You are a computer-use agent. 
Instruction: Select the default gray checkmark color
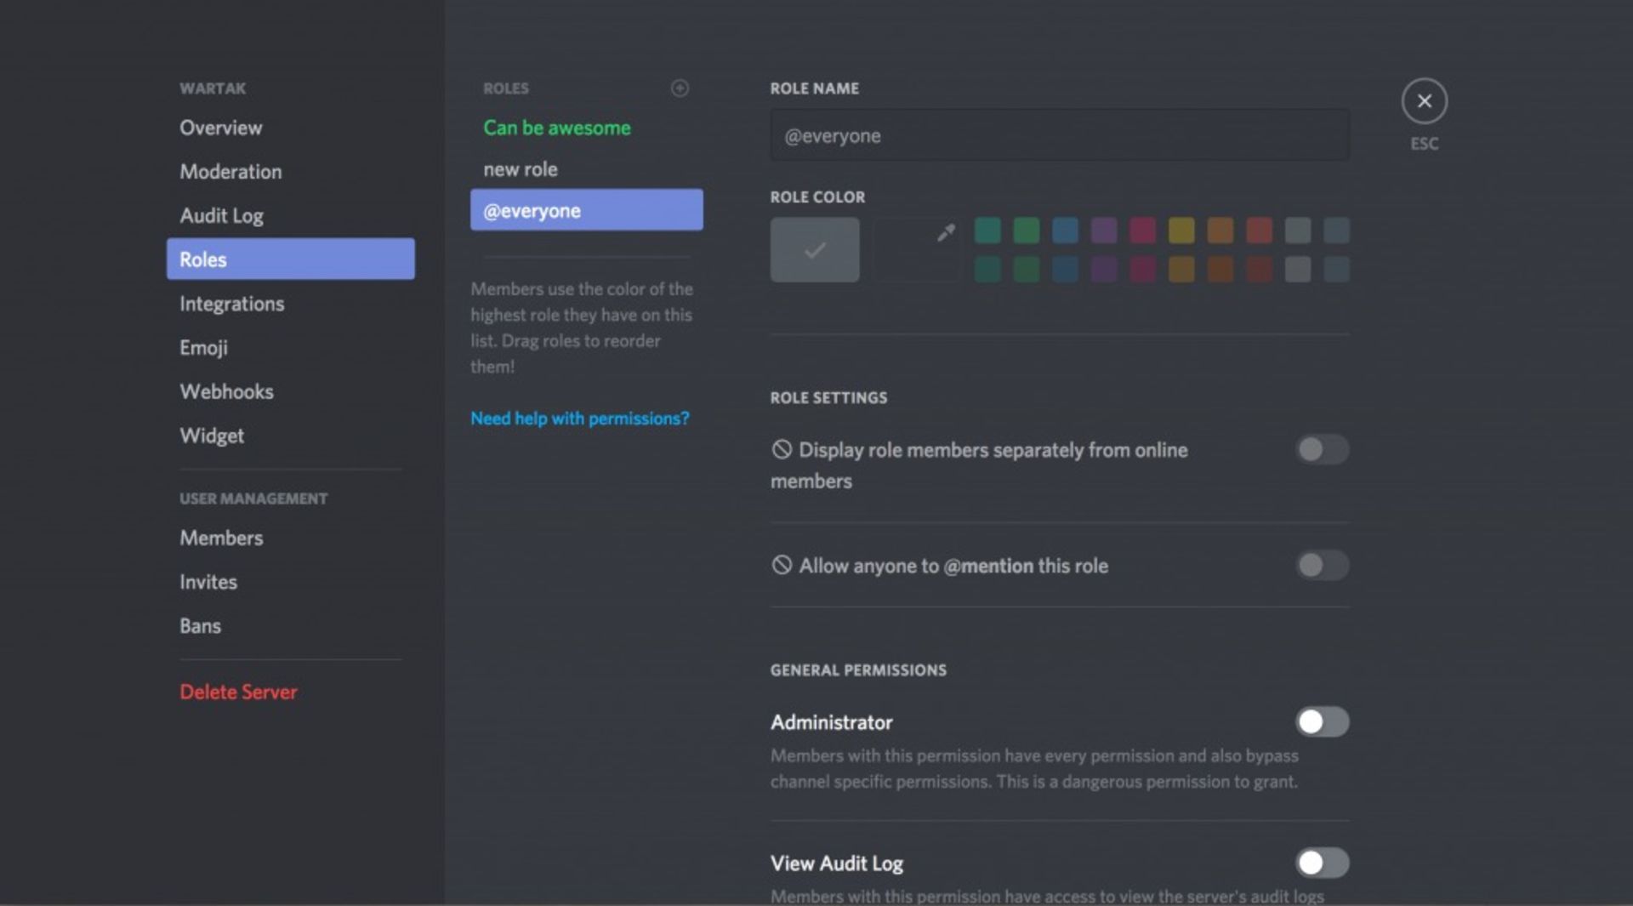(814, 249)
